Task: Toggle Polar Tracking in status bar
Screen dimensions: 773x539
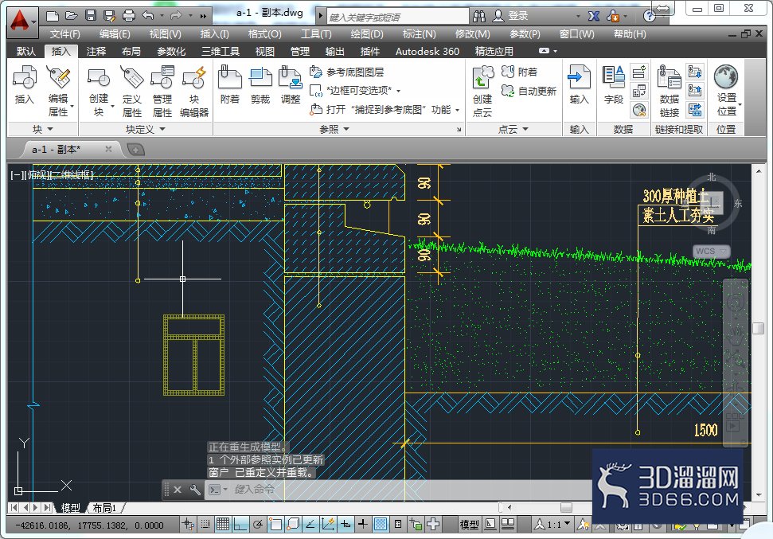Action: click(258, 524)
